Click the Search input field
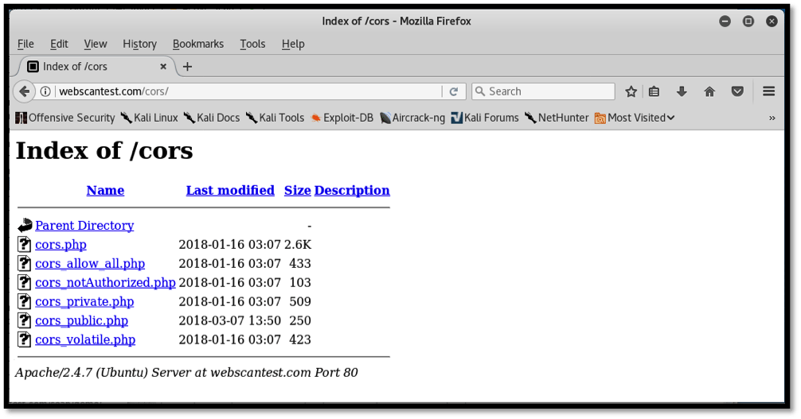Screen dimensions: 801x419 (549, 91)
